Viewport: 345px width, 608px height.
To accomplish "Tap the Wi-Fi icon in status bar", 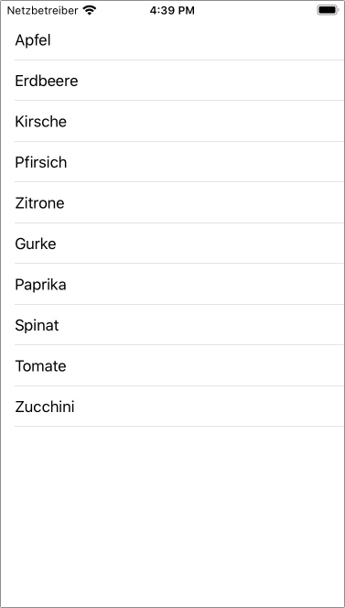I will point(90,11).
